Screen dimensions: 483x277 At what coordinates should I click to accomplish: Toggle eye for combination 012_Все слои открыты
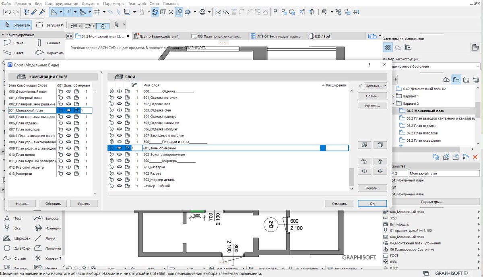[68, 167]
